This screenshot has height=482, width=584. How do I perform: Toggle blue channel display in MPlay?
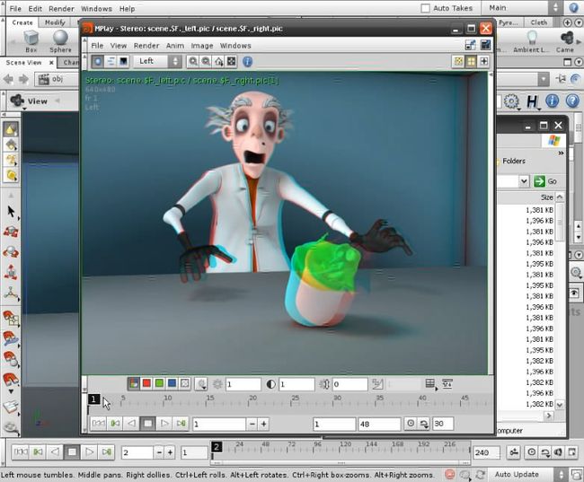coord(172,384)
